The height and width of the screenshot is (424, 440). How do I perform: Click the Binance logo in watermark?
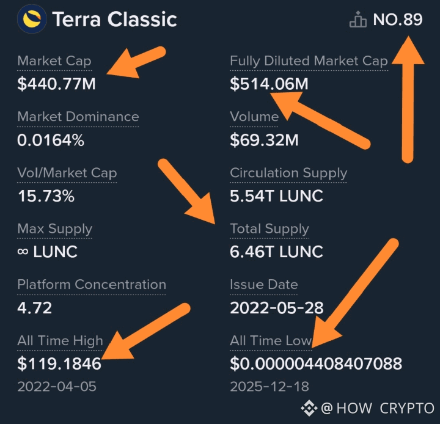(309, 408)
